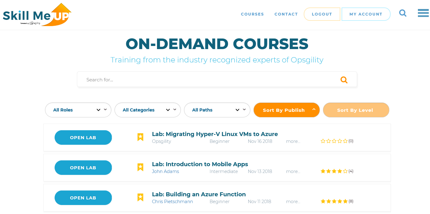Open Lab: Migrating Hyper-V Linux VMs to Azure title
The width and height of the screenshot is (430, 214).
coord(215,134)
